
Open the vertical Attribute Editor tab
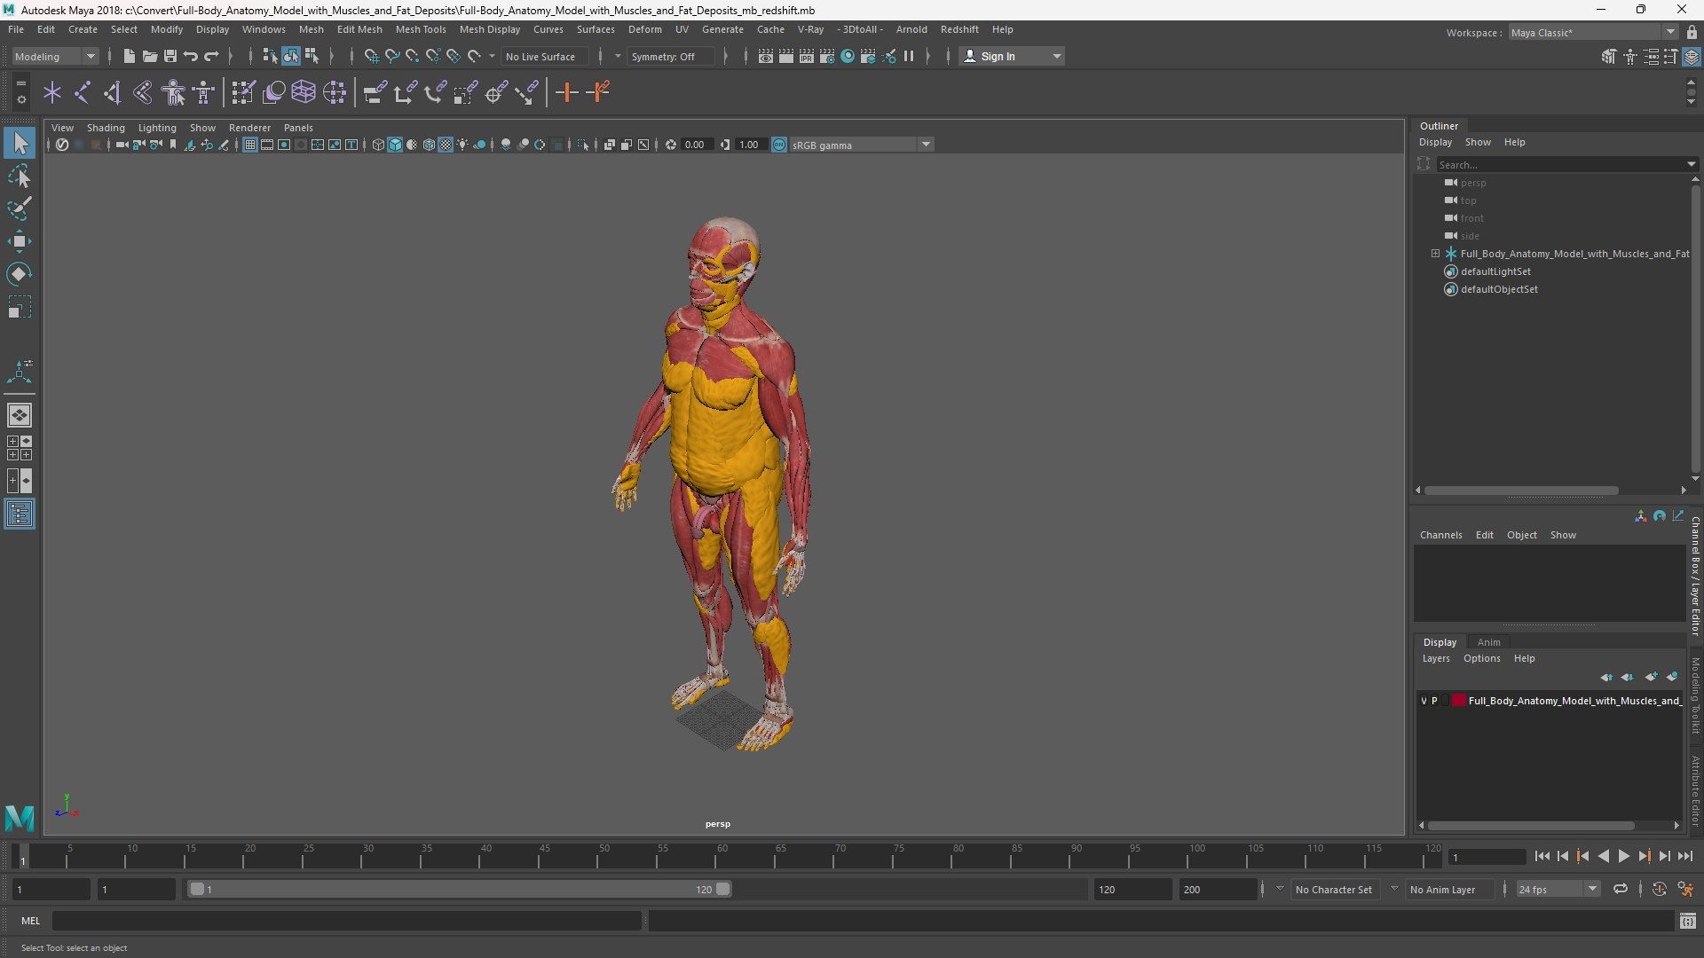pos(1695,790)
